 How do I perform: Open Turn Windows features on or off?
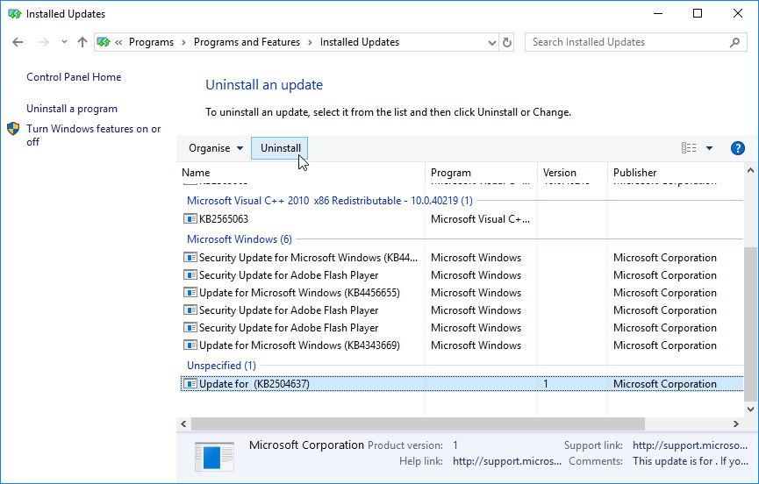point(93,135)
